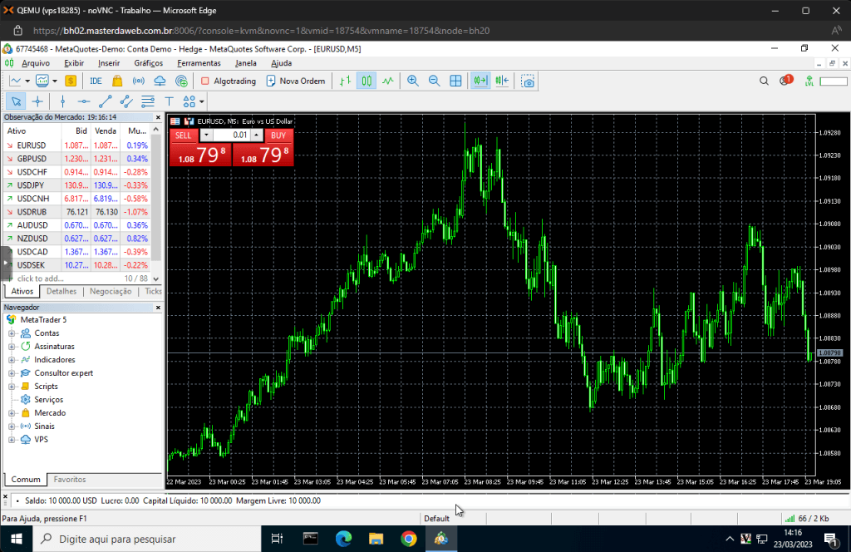Expand the Scripts tree node

[x=12, y=387]
